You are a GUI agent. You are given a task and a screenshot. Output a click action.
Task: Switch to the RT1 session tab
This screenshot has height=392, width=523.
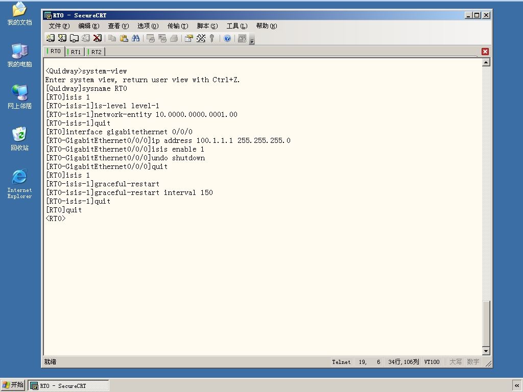point(75,52)
